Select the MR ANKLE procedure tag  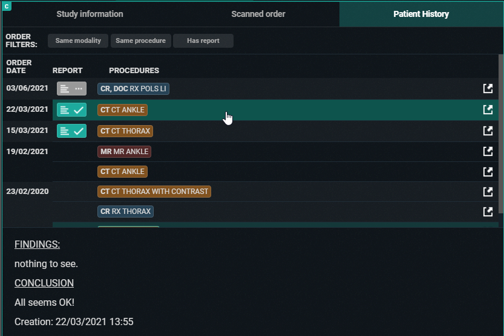(124, 152)
